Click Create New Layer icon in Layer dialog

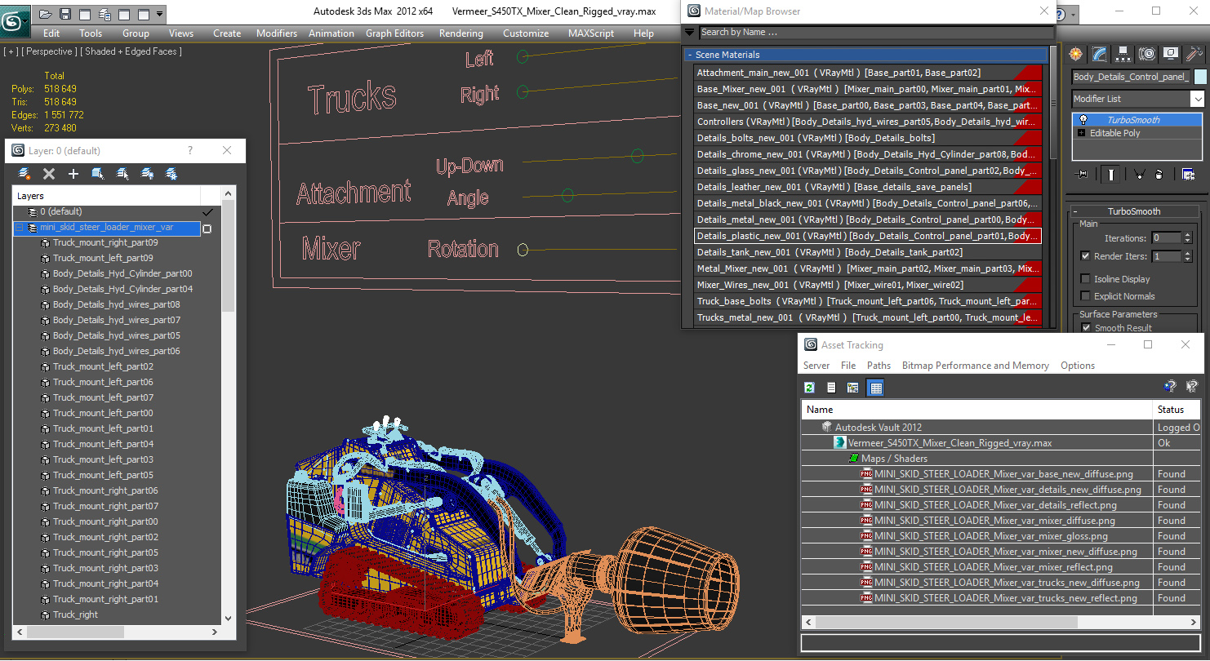(x=24, y=174)
